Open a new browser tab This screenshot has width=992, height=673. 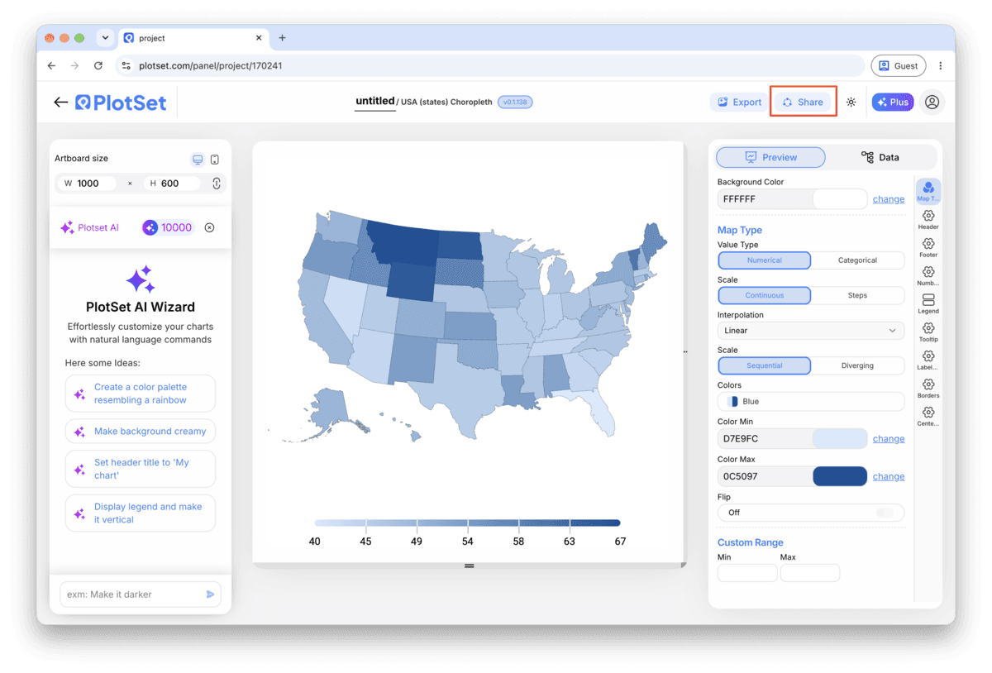[282, 38]
